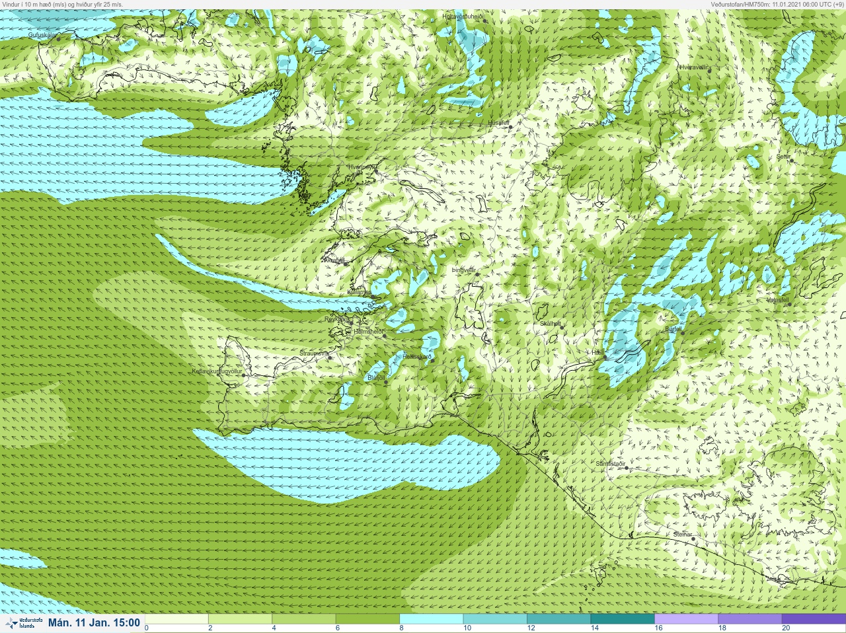Click the Akrafjall station label
The height and width of the screenshot is (633, 846).
point(334,260)
